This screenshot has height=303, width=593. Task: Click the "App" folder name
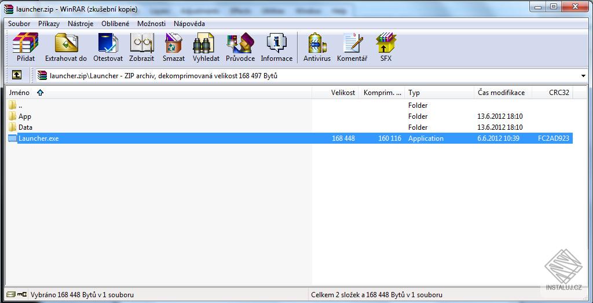pyautogui.click(x=24, y=116)
